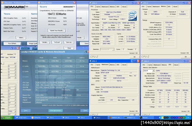Click the tray icon showing 35
192x126 pixels.
coord(172,118)
